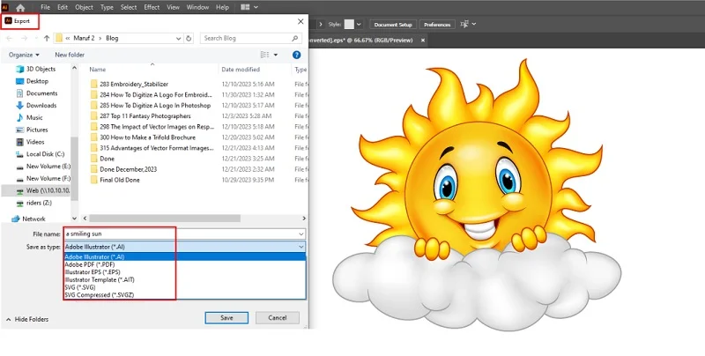Sort files by Date modified column
705x356 pixels.
pyautogui.click(x=241, y=70)
